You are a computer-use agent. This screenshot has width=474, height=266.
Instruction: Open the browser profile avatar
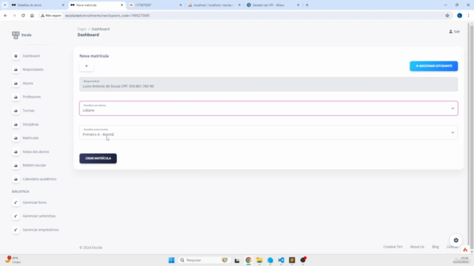click(x=459, y=16)
